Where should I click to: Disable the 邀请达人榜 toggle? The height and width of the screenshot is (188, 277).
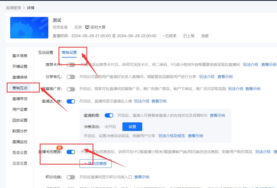71,101
